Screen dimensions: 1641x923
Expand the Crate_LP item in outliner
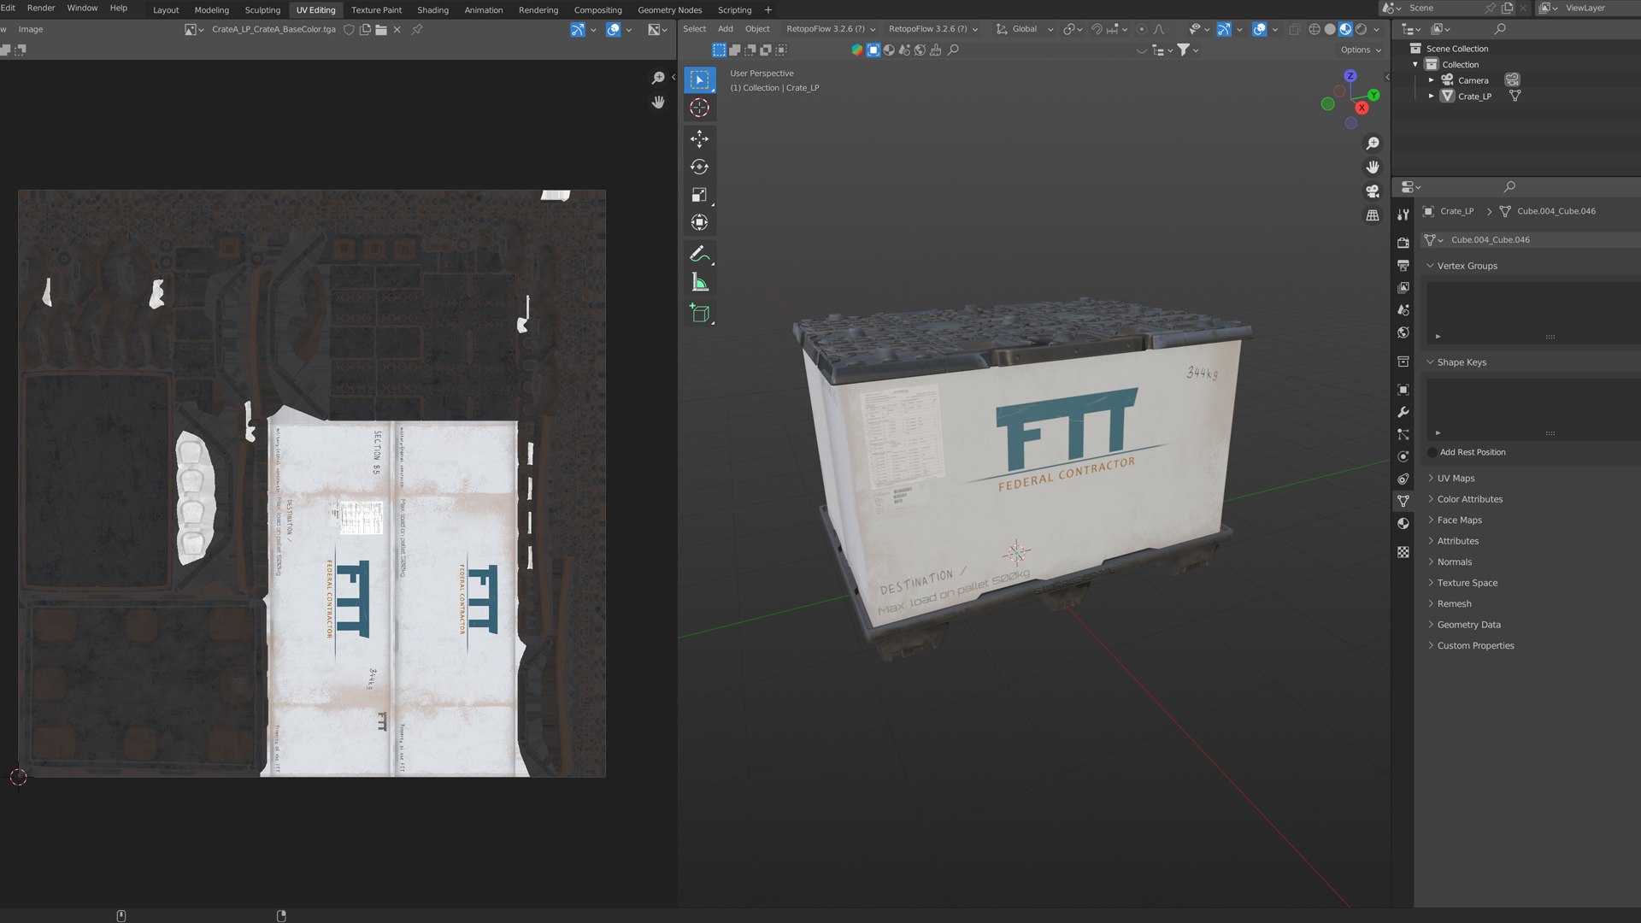pyautogui.click(x=1432, y=97)
